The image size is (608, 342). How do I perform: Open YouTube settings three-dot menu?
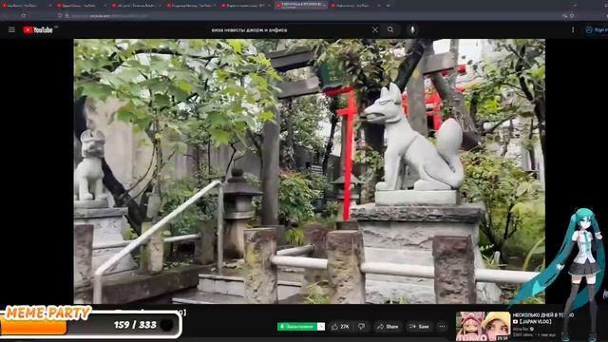(573, 29)
